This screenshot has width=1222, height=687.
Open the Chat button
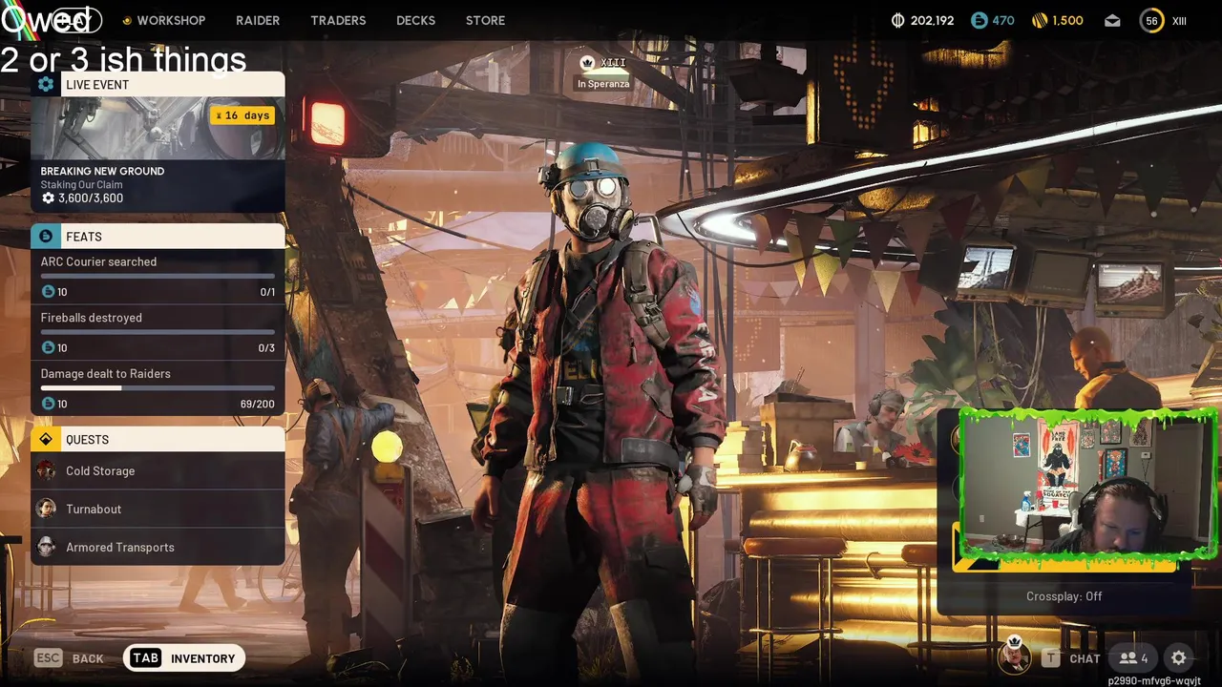tap(1071, 658)
